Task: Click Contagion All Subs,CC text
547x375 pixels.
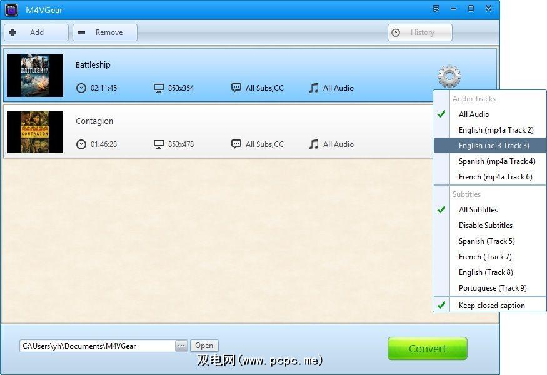Action: click(x=264, y=144)
